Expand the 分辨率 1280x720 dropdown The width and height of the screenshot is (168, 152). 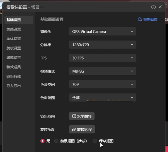click(x=103, y=45)
